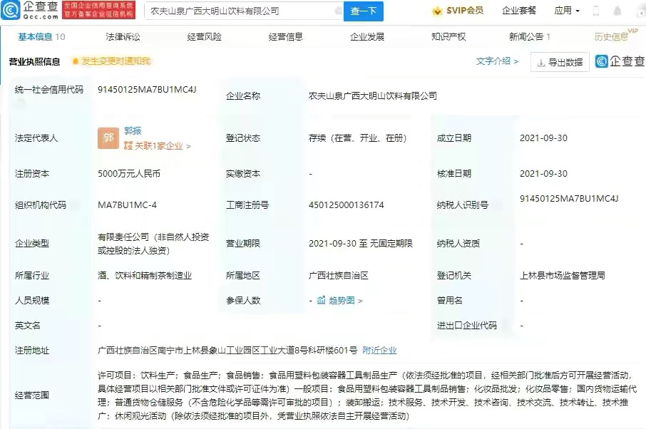Click the company name search field

pyautogui.click(x=235, y=11)
